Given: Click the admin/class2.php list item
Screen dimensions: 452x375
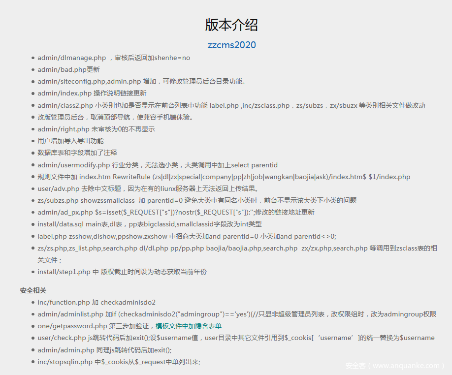Looking at the screenshot, I should [231, 105].
